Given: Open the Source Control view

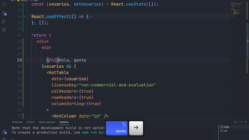Looking at the screenshot, I should coord(4,13).
